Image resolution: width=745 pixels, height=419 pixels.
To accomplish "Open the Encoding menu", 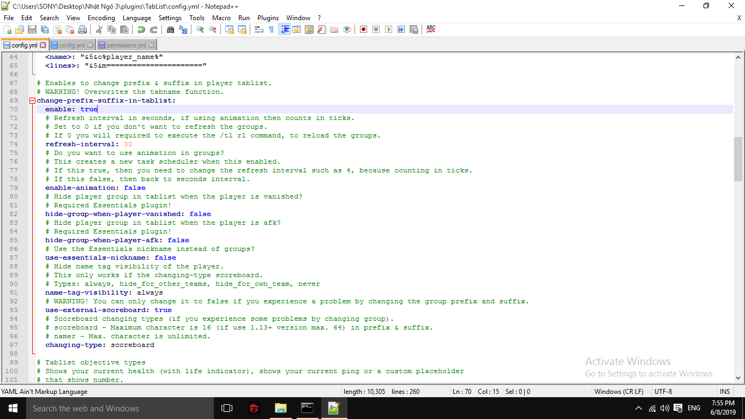I will pyautogui.click(x=101, y=18).
